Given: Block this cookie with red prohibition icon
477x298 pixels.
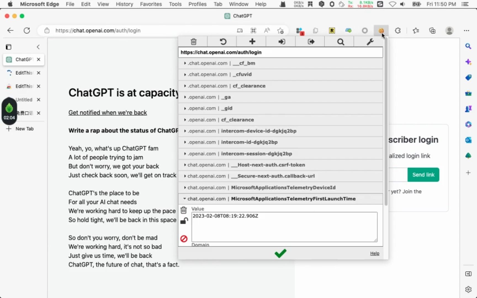Looking at the screenshot, I should (x=184, y=239).
